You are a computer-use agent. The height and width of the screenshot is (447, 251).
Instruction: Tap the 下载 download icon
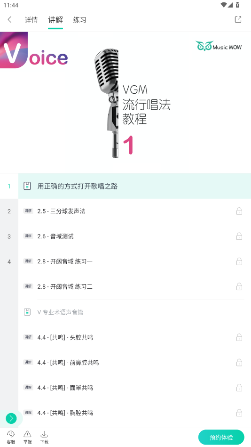coord(44,437)
